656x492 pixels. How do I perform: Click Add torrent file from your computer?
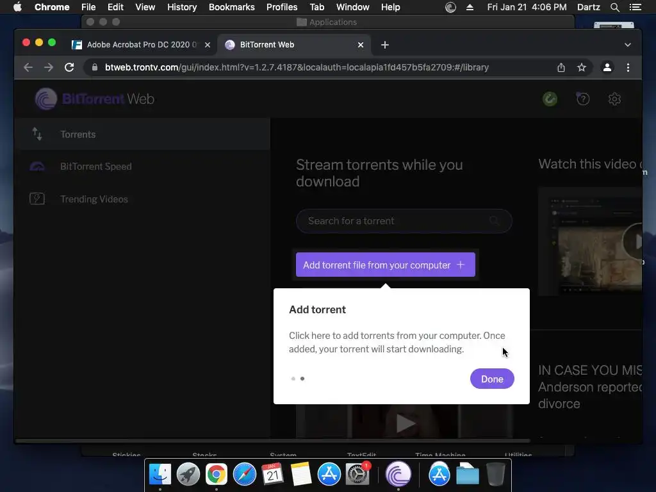[x=385, y=265]
